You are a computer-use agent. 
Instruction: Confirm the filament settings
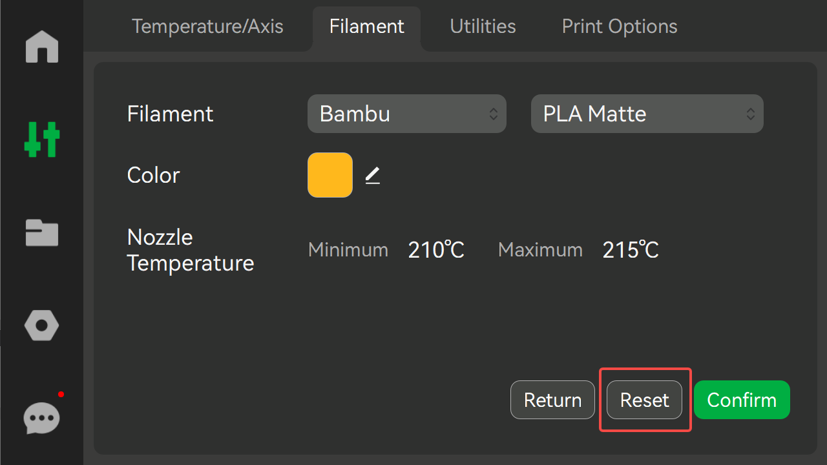click(x=742, y=400)
